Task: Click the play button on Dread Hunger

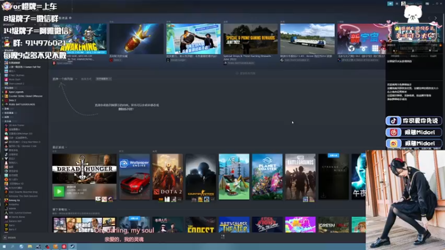Action: [59, 192]
